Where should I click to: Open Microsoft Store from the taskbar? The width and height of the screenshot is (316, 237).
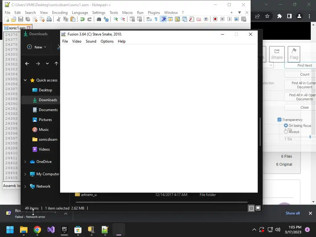78,230
